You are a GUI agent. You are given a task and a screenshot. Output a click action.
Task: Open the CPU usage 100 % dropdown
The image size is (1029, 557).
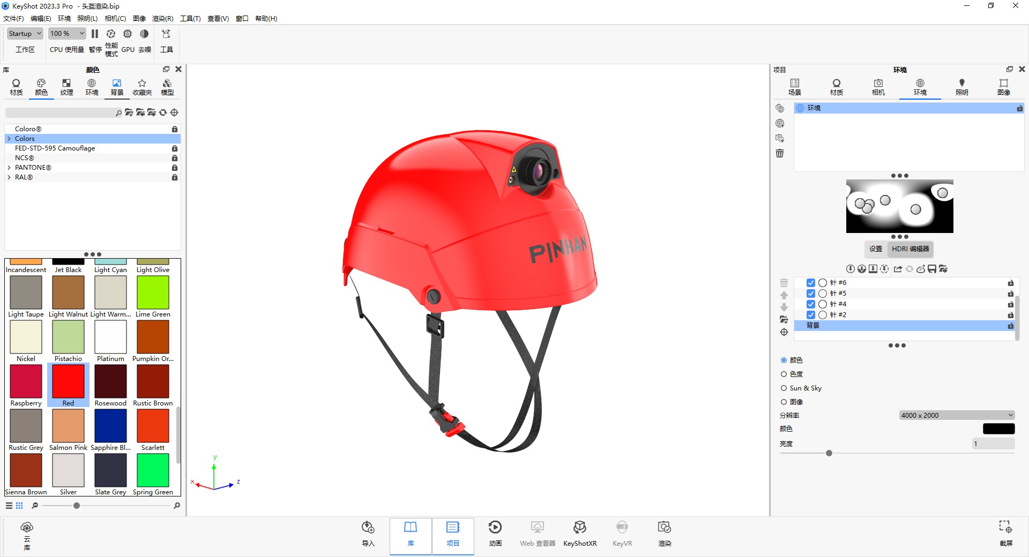67,33
